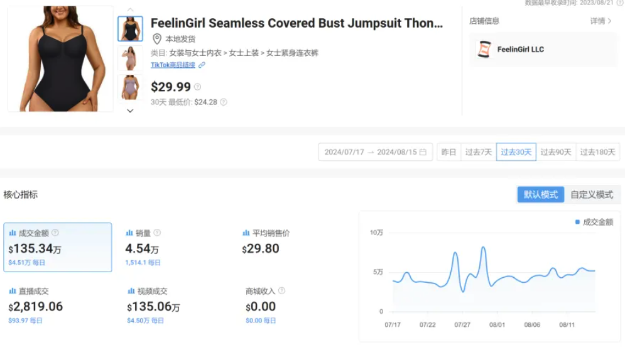This screenshot has width=625, height=347.
Task: Click the help icon beside 商城收入
Action: (281, 291)
